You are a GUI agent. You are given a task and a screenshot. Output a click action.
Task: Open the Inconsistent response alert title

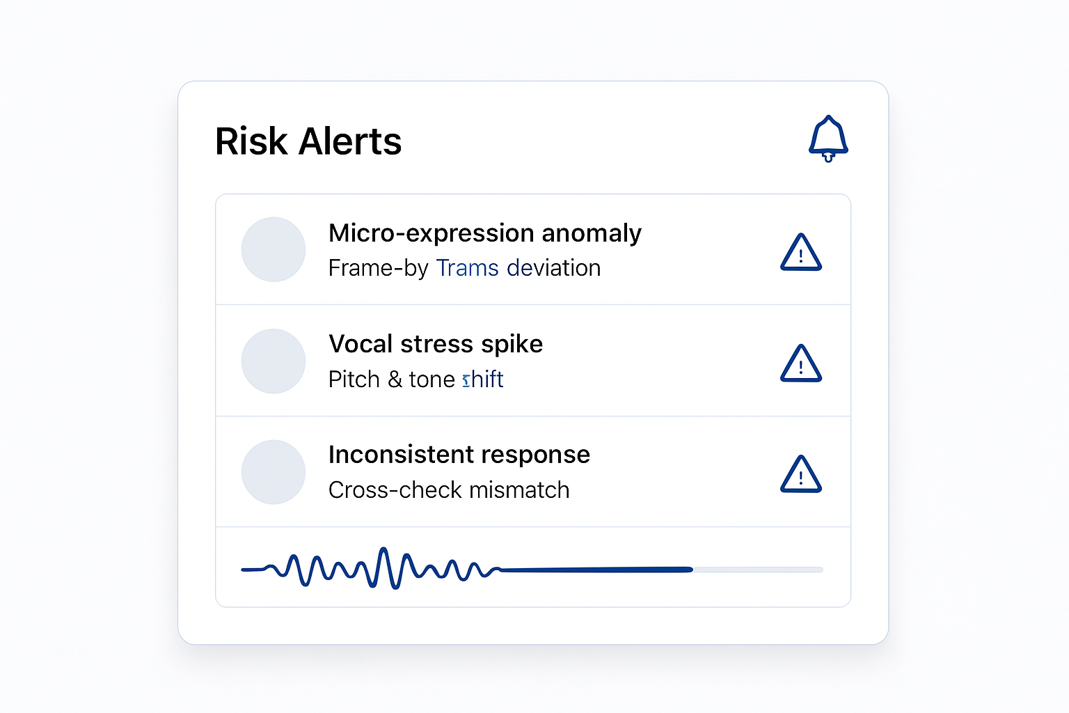point(459,455)
